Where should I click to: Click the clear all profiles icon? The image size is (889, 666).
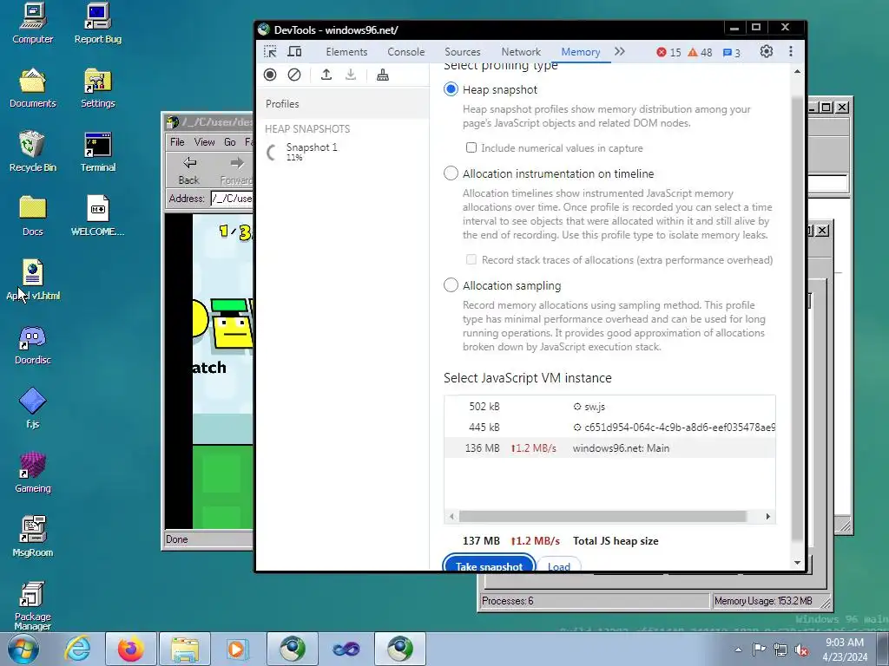click(294, 75)
